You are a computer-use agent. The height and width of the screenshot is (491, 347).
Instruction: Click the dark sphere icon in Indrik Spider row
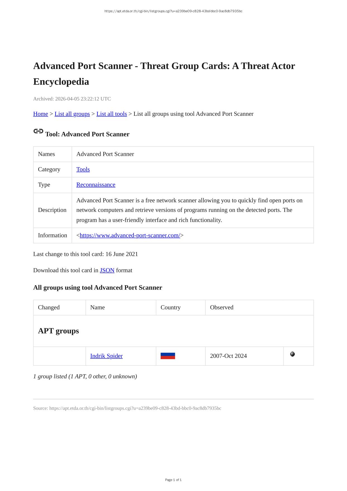292,354
